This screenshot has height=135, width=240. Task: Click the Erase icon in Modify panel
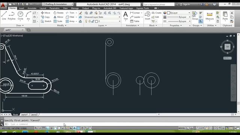81,13
